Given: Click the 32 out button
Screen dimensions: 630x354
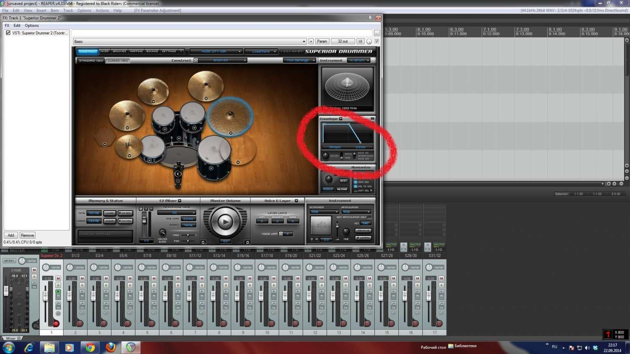Looking at the screenshot, I should (x=343, y=41).
